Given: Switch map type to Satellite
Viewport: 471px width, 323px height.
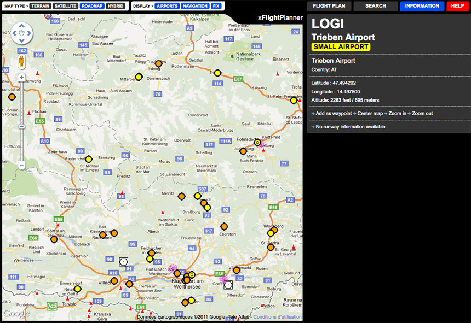Looking at the screenshot, I should (65, 6).
